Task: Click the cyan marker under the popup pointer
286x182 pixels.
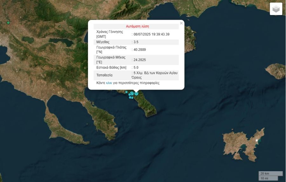Action: [136, 93]
